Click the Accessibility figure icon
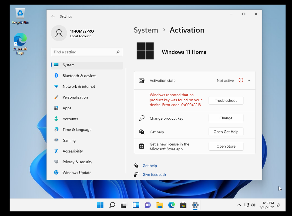 56,151
